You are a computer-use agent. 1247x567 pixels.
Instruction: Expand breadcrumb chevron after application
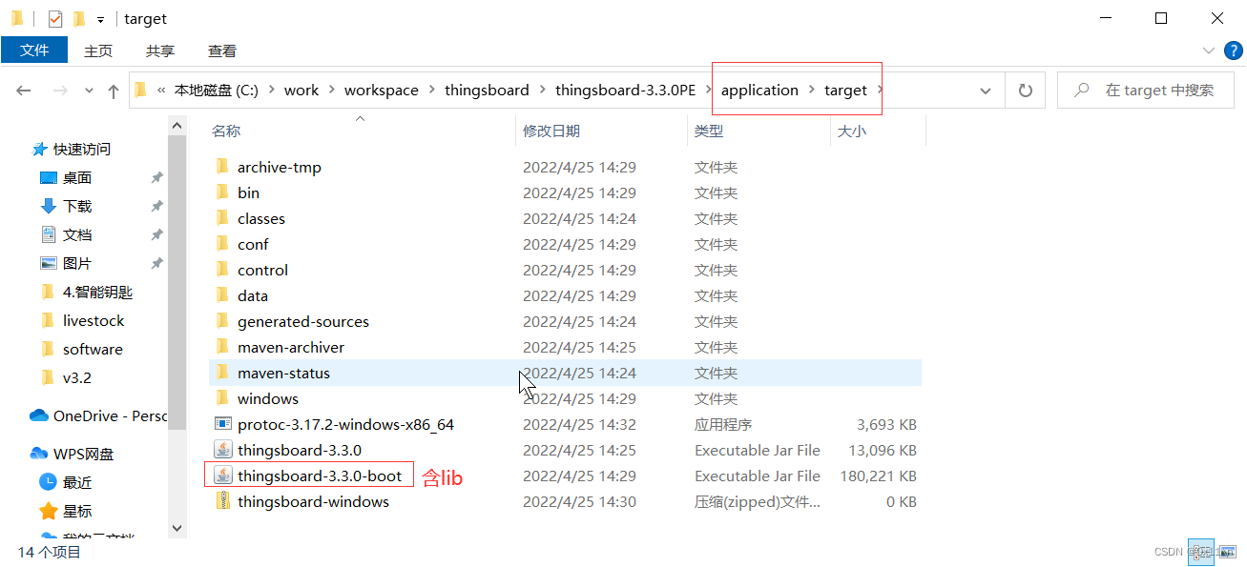(812, 91)
